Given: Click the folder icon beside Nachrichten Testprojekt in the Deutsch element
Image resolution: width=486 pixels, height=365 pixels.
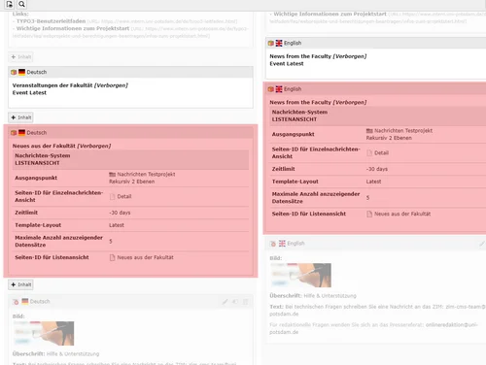Looking at the screenshot, I should tap(113, 175).
